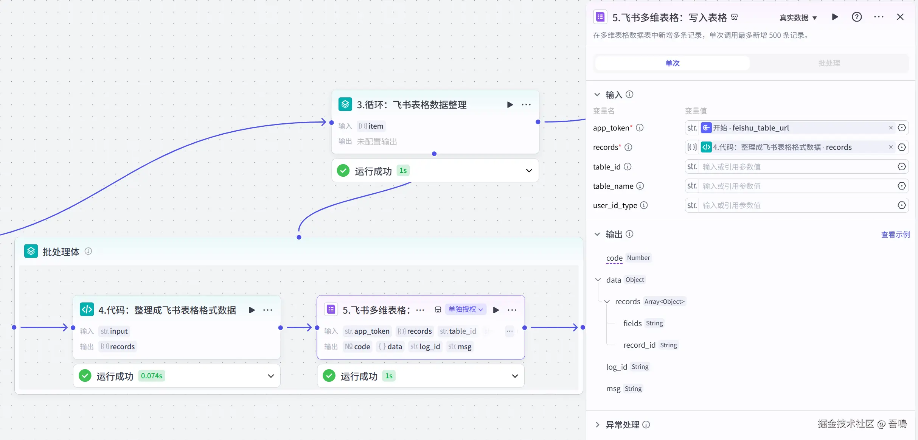The height and width of the screenshot is (440, 918).
Task: Expand node 3 运行成功 result
Action: pyautogui.click(x=529, y=171)
